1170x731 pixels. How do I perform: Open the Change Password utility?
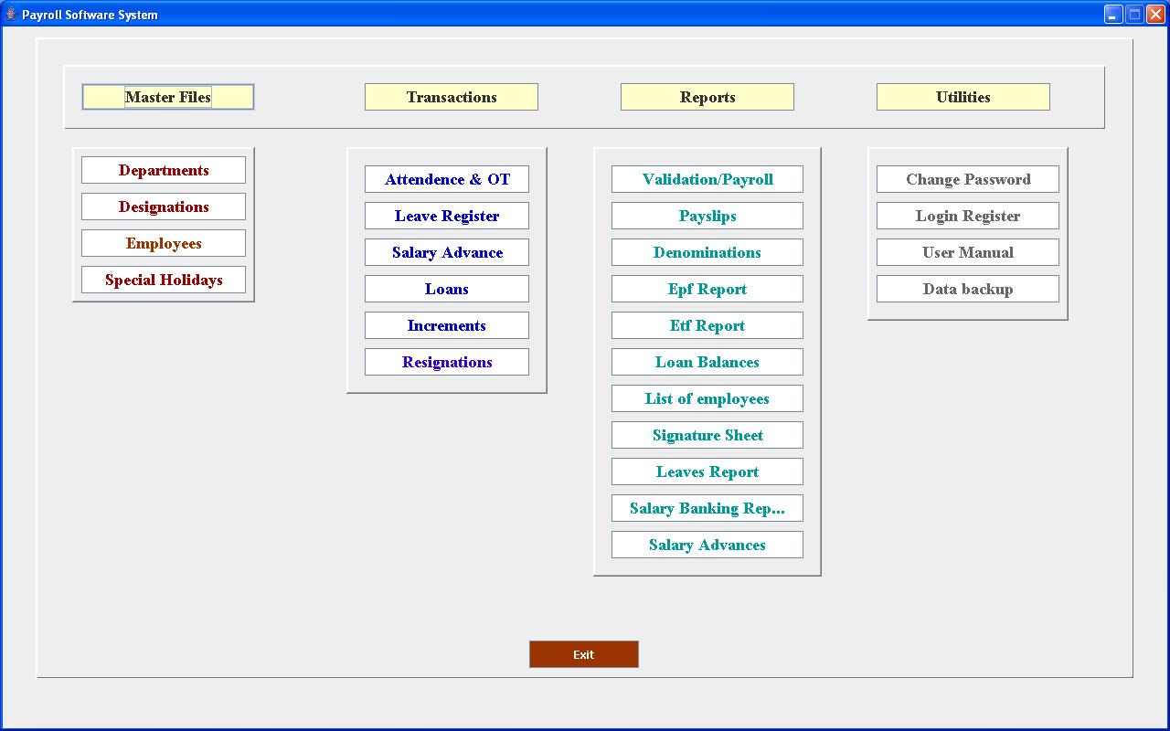[x=967, y=179]
